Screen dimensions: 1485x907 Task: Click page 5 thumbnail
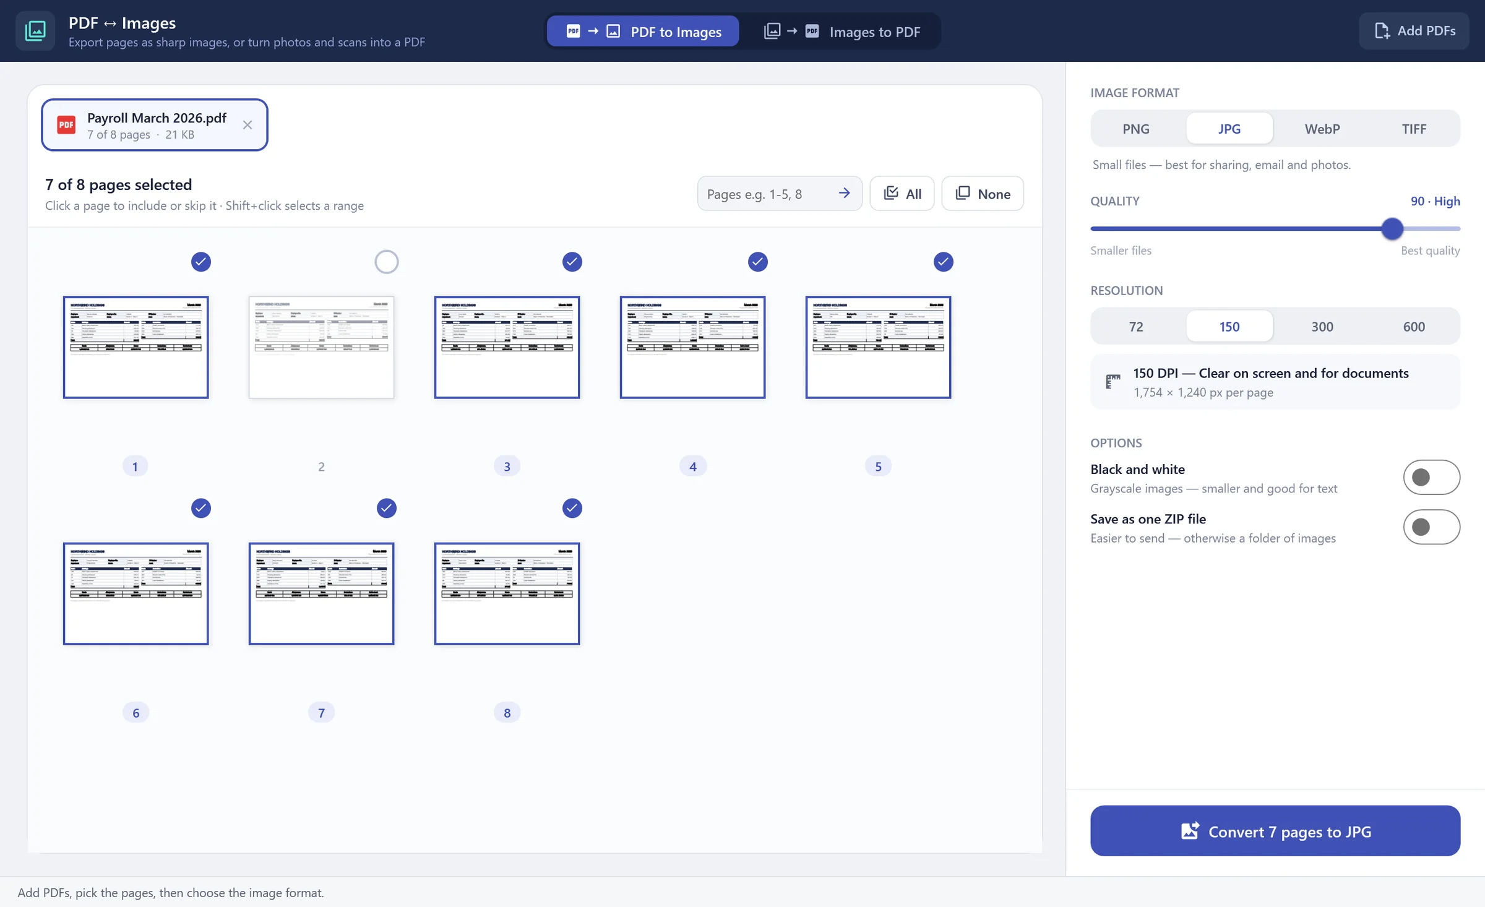[878, 347]
